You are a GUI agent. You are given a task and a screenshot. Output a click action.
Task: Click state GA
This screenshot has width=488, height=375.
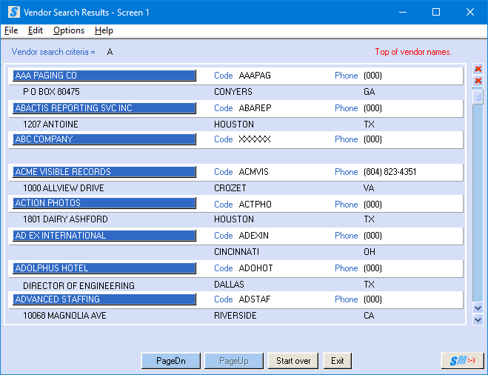tap(369, 92)
